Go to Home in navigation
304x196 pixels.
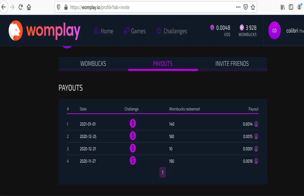click(x=107, y=31)
